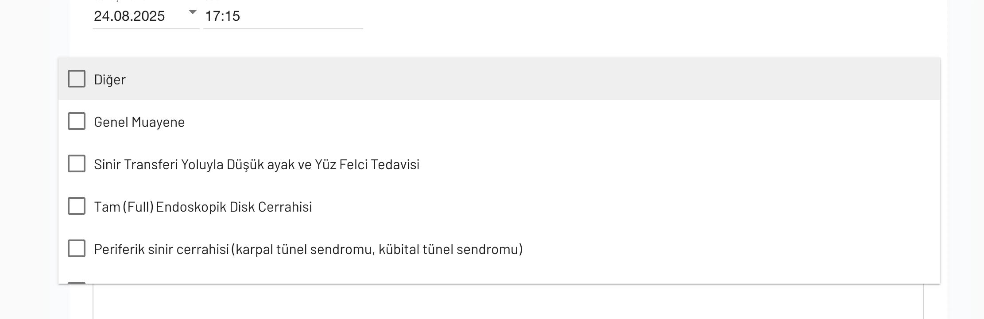The height and width of the screenshot is (319, 984).
Task: Click empty space in the highlighted Diğer row
Action: pyautogui.click(x=531, y=79)
